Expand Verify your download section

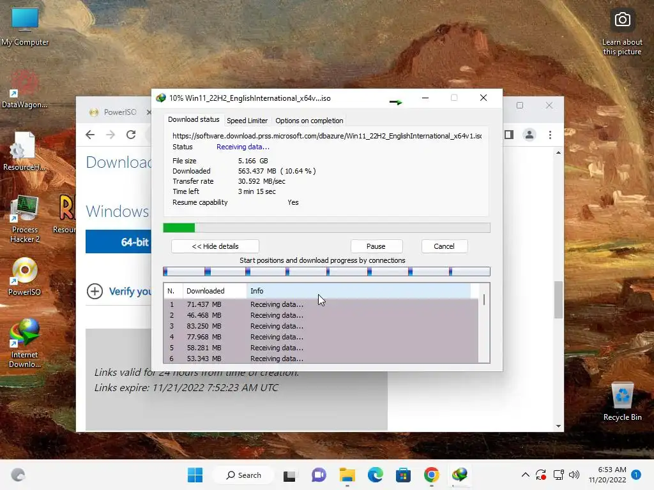[x=119, y=291]
